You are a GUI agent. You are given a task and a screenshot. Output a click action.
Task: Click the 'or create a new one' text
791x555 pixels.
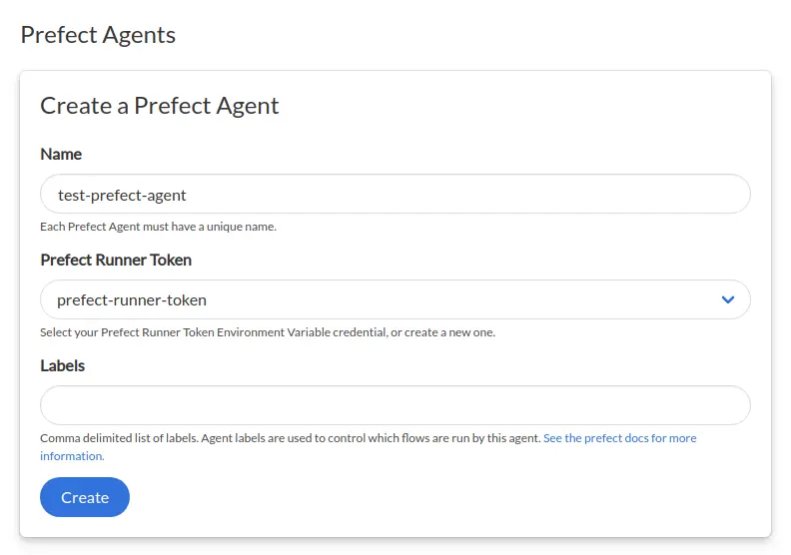[442, 332]
